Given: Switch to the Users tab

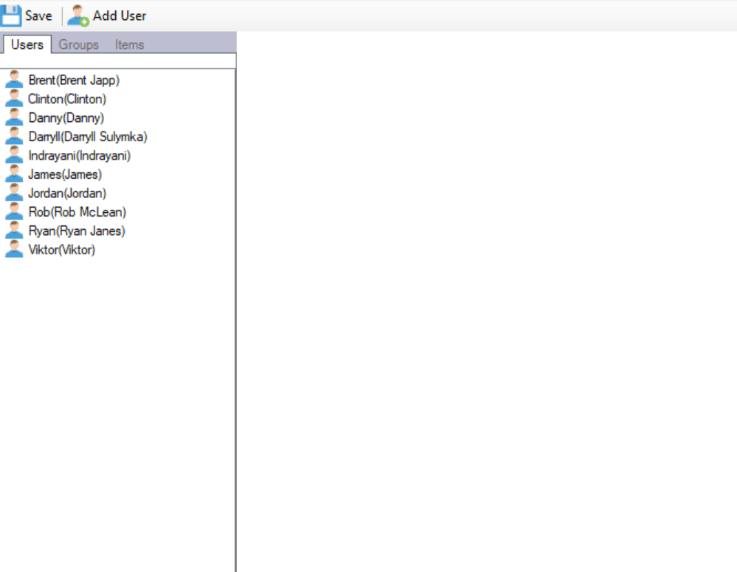Looking at the screenshot, I should click(27, 44).
